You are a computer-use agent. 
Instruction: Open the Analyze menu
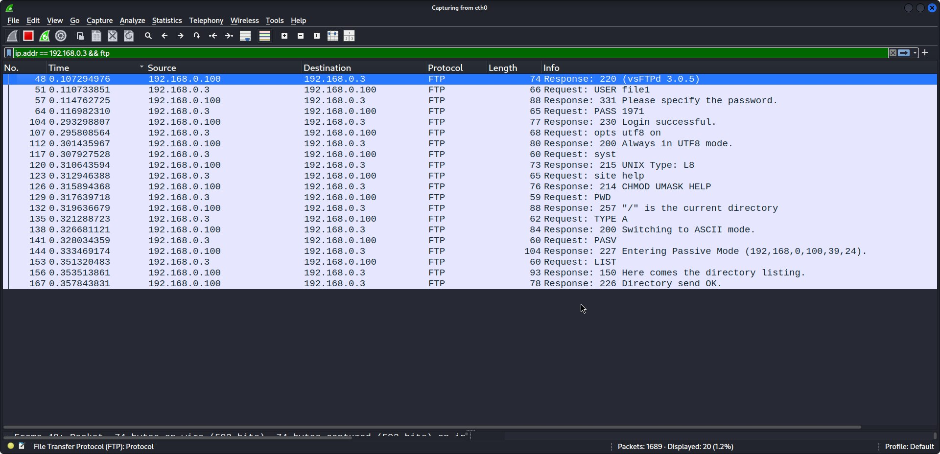[132, 21]
